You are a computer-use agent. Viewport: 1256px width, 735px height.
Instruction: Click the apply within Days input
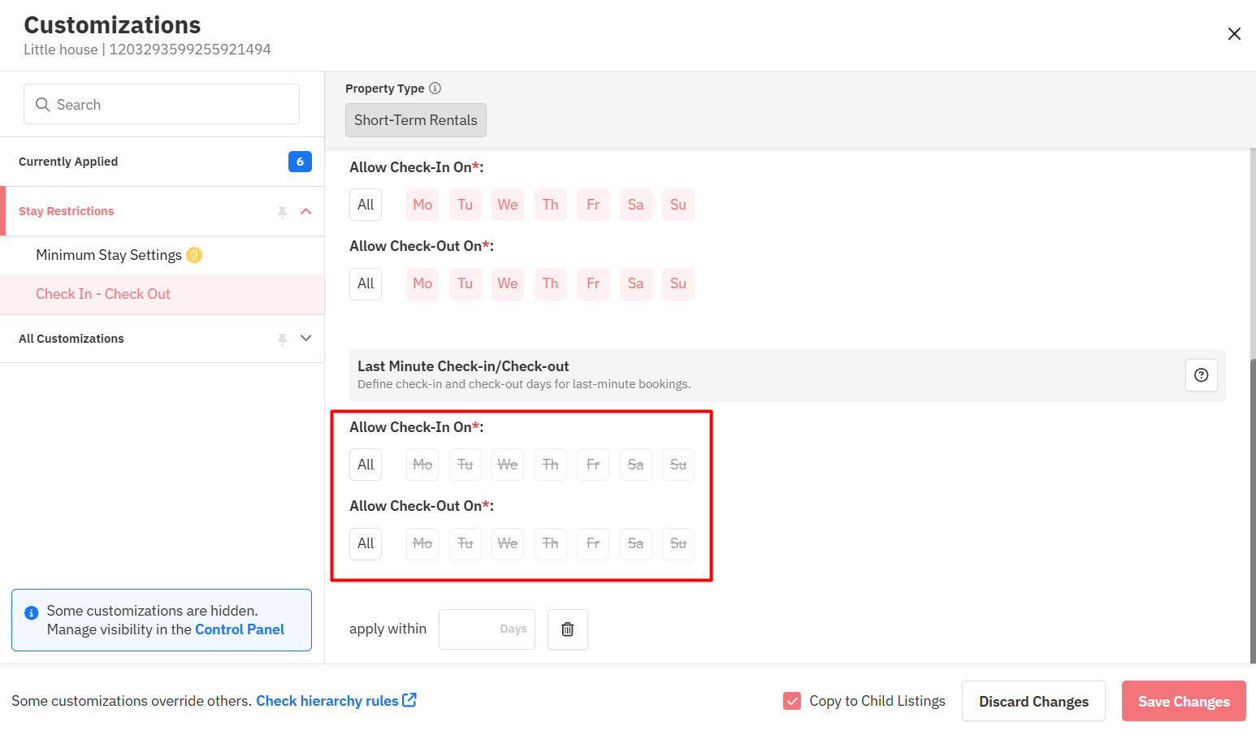tap(487, 629)
